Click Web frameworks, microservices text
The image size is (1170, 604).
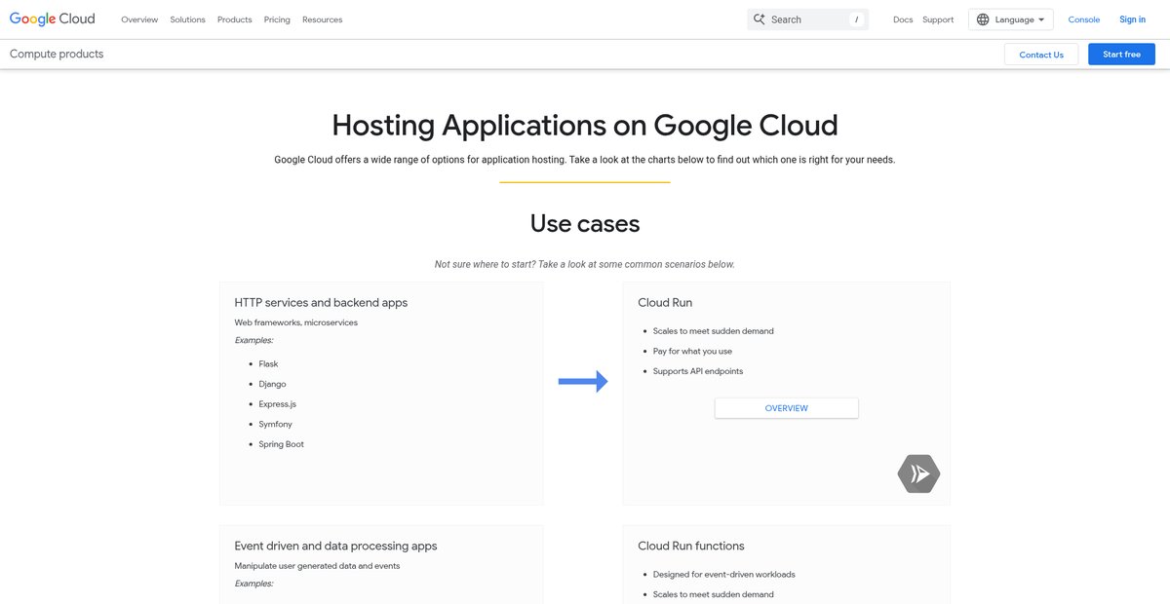click(x=296, y=322)
